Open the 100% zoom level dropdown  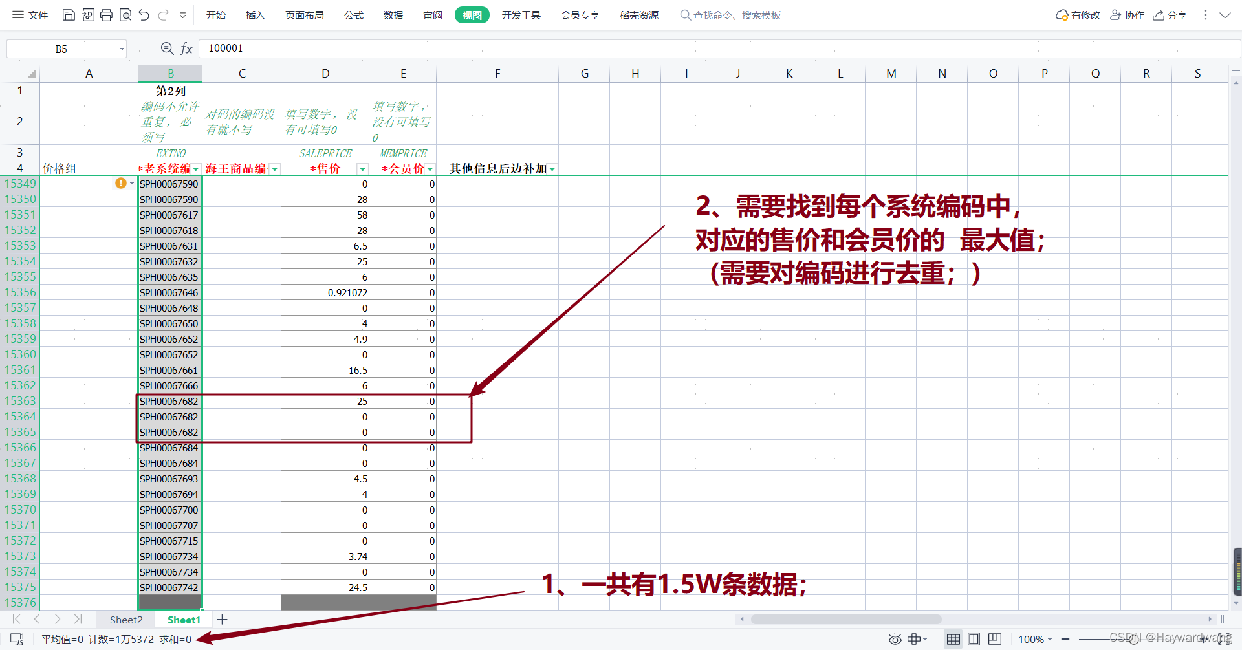click(x=1035, y=639)
